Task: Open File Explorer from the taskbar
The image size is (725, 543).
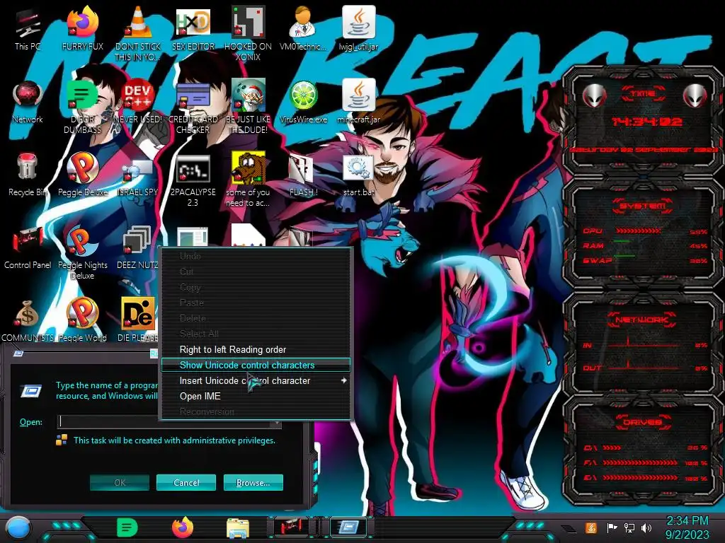Action: 238,528
